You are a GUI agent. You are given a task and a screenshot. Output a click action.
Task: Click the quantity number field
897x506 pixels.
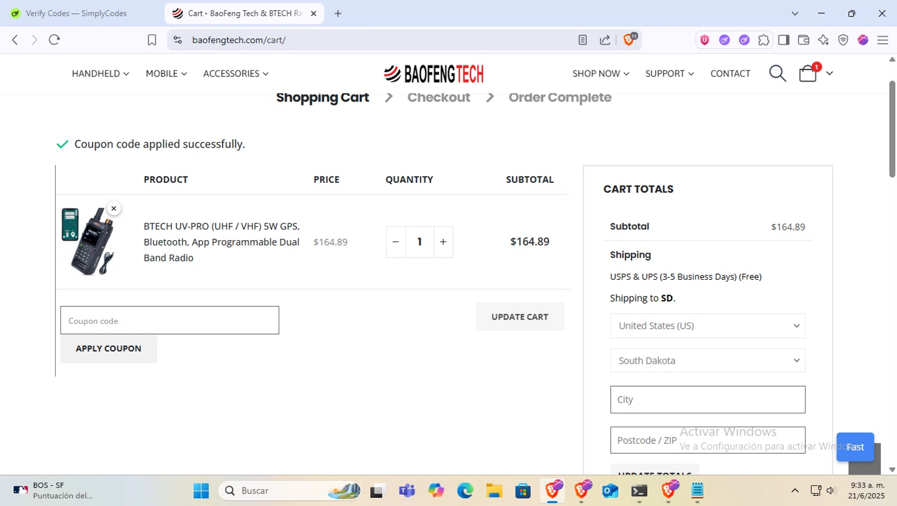click(x=419, y=242)
